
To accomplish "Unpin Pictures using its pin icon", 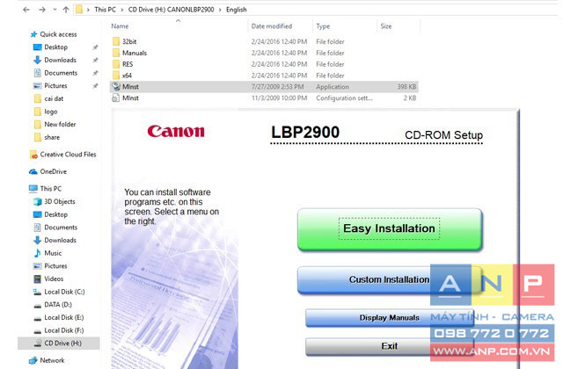I will point(95,86).
